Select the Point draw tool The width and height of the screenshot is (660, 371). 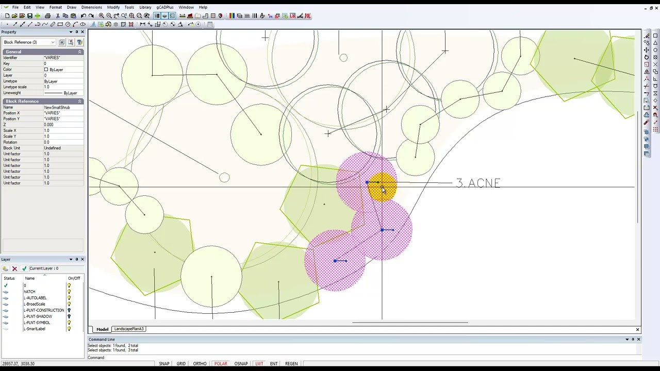pyautogui.click(x=7, y=24)
